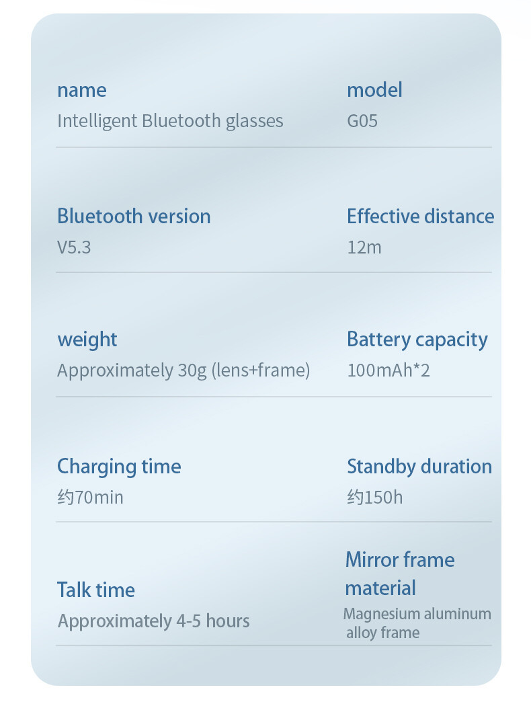
Task: Select the 100mAh*2 battery value
Action: coord(388,370)
